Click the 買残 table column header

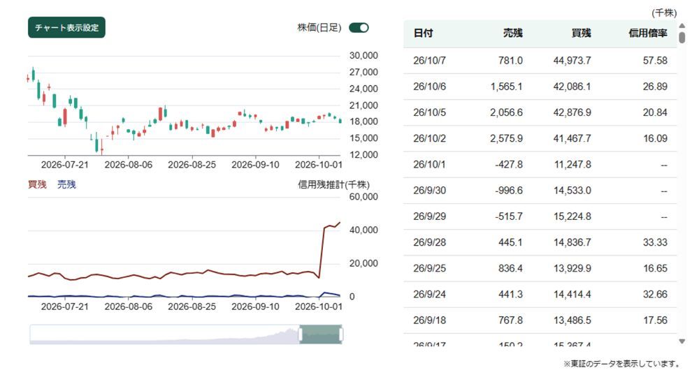point(581,33)
